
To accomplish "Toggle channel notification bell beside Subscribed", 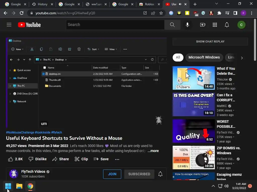I will (x=160, y=174).
